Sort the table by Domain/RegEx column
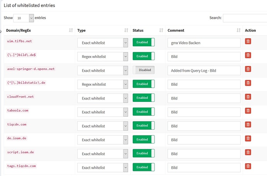267x176 pixels. coord(39,30)
